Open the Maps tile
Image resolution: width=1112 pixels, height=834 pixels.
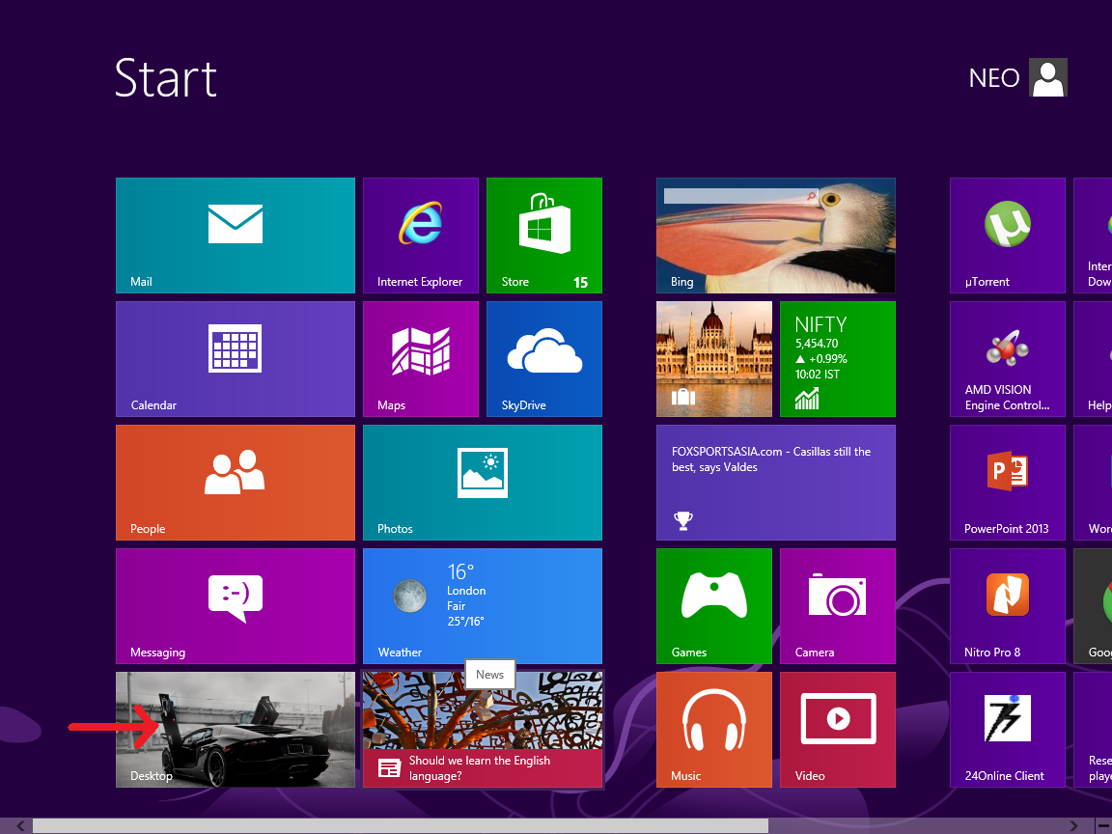point(421,359)
